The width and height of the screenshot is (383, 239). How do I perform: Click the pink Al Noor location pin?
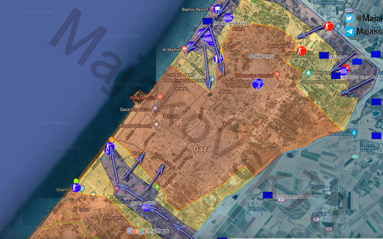pos(116,189)
